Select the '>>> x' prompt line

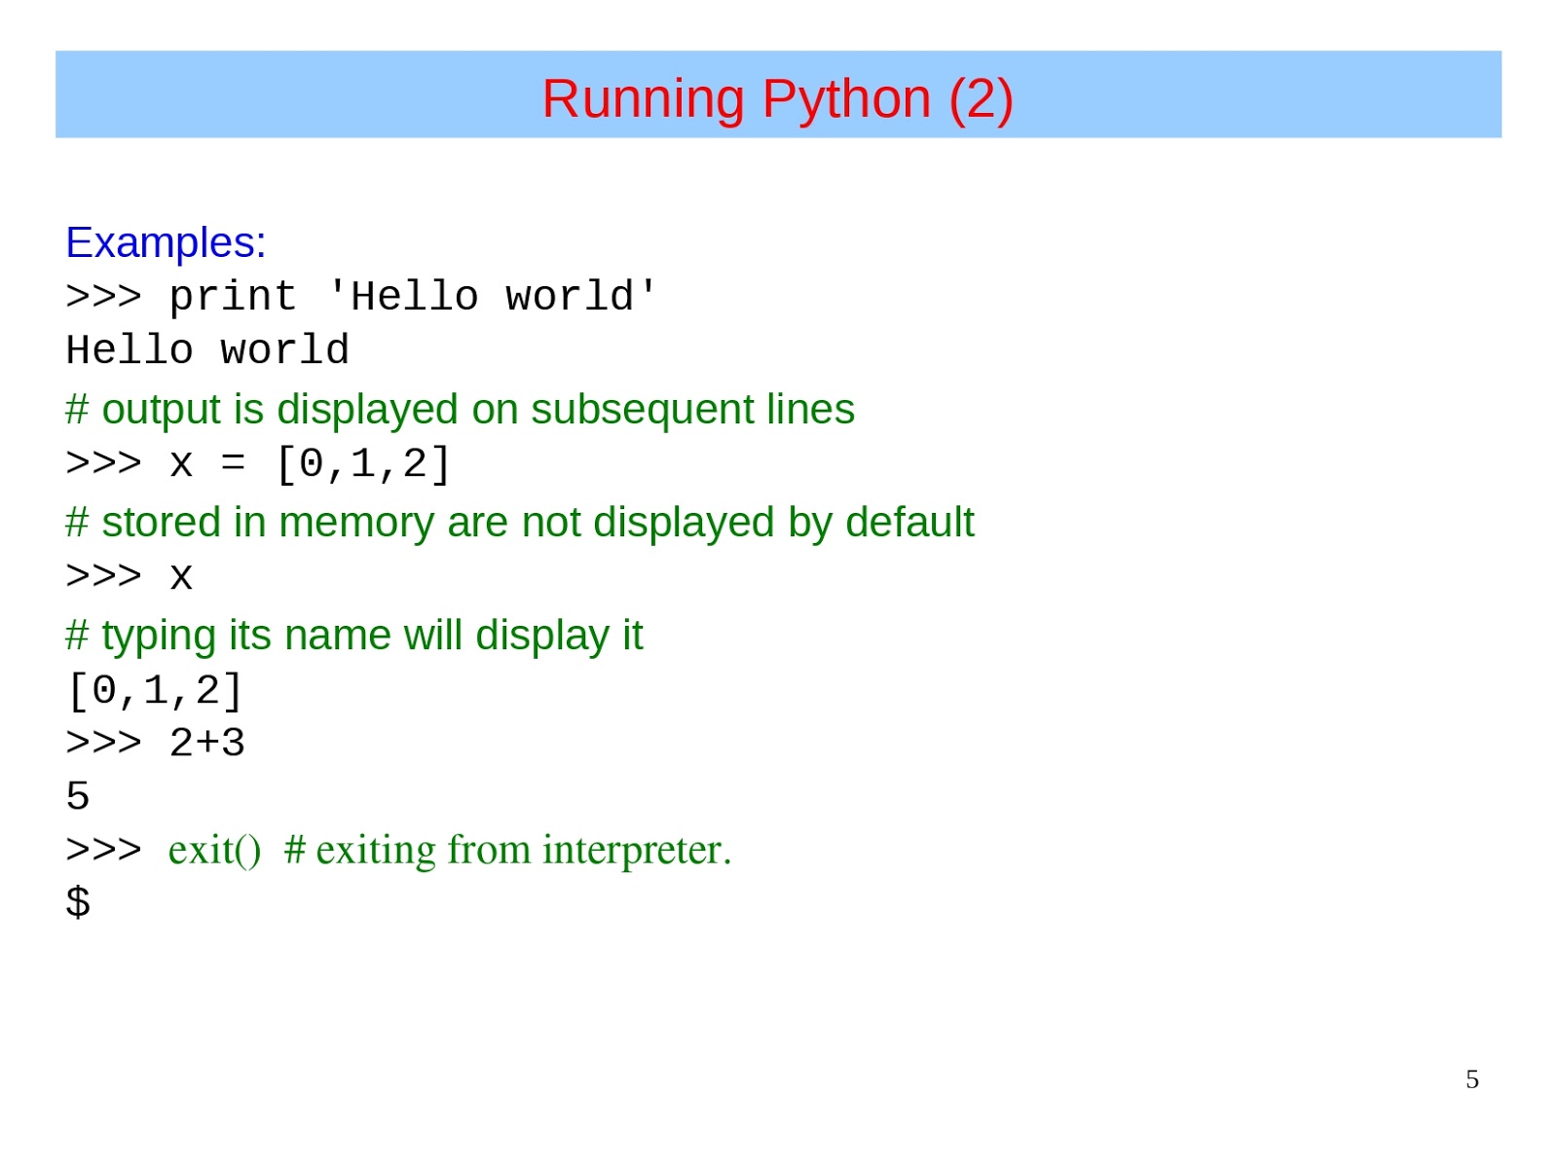point(129,575)
